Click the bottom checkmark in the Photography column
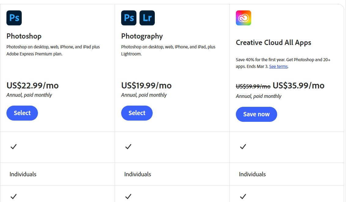 [128, 196]
